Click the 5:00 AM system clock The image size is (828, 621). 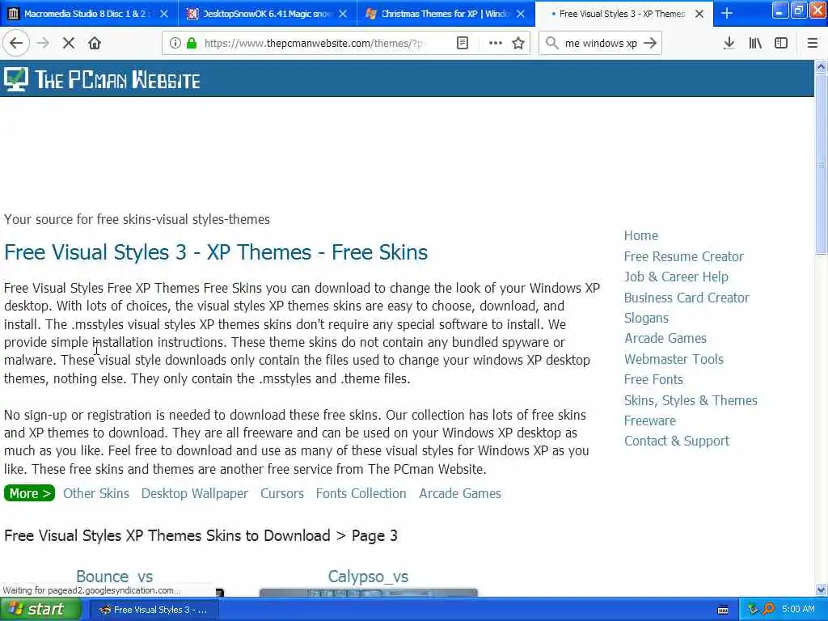pos(798,610)
